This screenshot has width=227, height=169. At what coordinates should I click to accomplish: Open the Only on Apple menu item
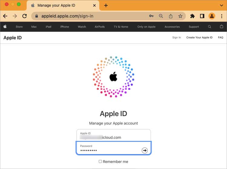coord(146,27)
